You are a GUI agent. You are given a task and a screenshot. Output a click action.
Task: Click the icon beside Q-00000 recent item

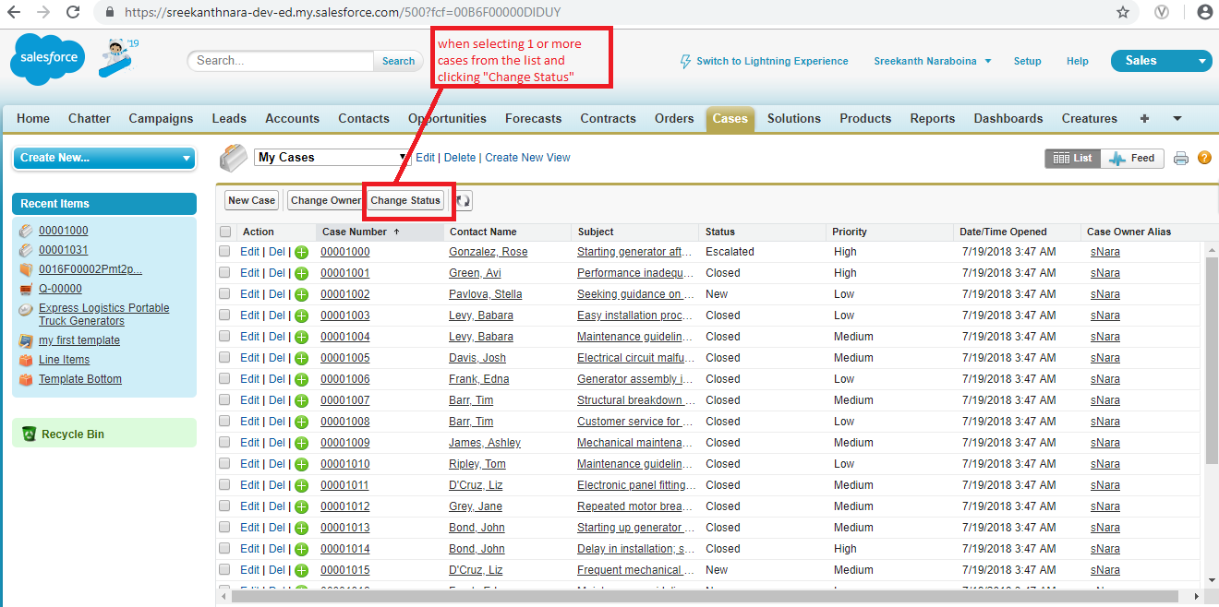[26, 289]
